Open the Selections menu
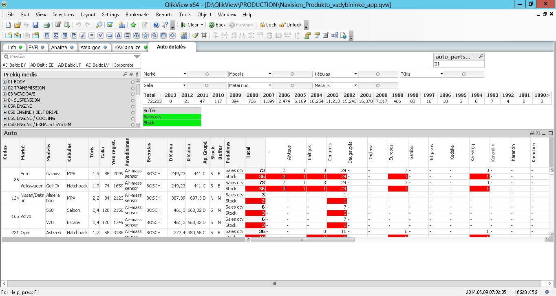This screenshot has width=556, height=296. pyautogui.click(x=63, y=15)
